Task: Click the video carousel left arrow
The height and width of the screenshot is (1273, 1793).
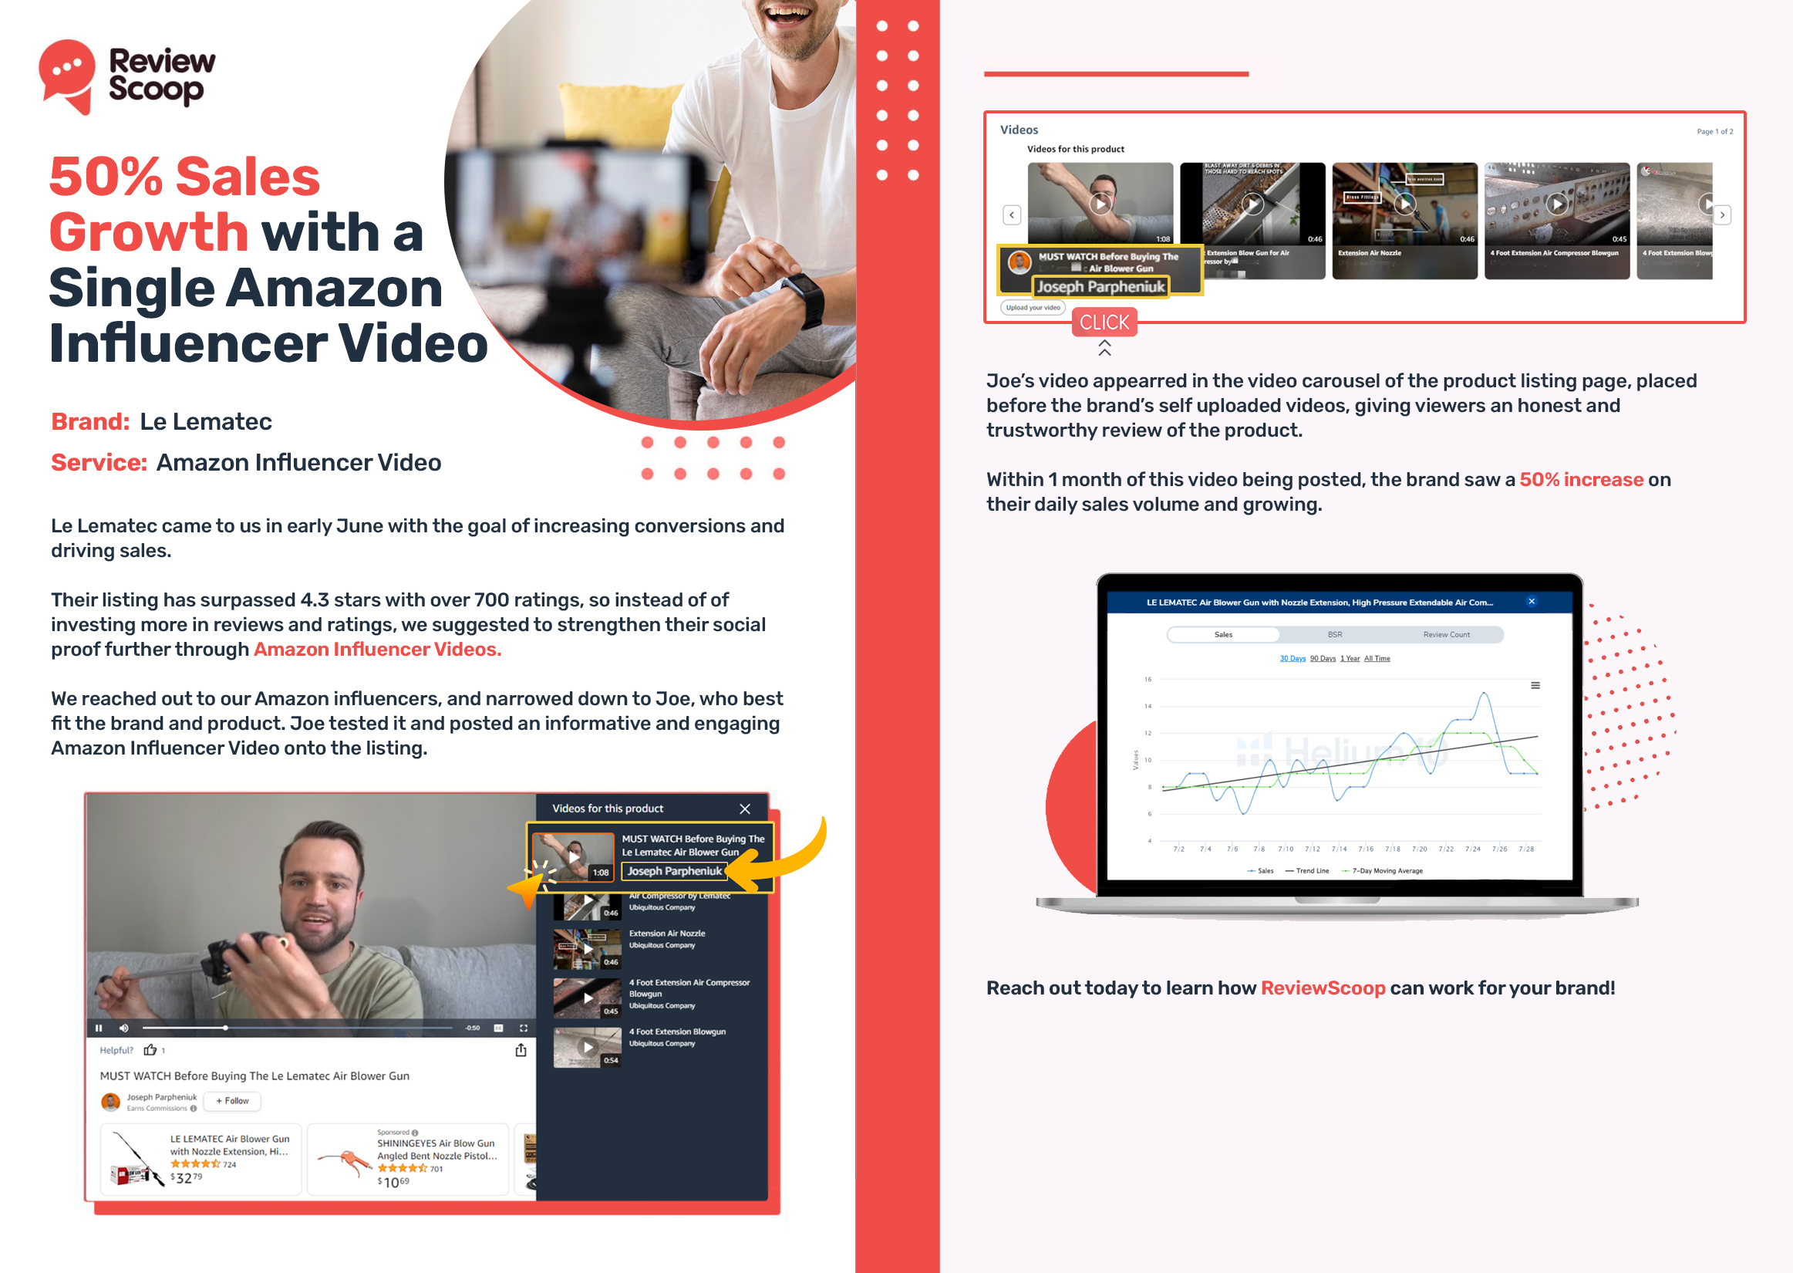Action: pos(1008,214)
